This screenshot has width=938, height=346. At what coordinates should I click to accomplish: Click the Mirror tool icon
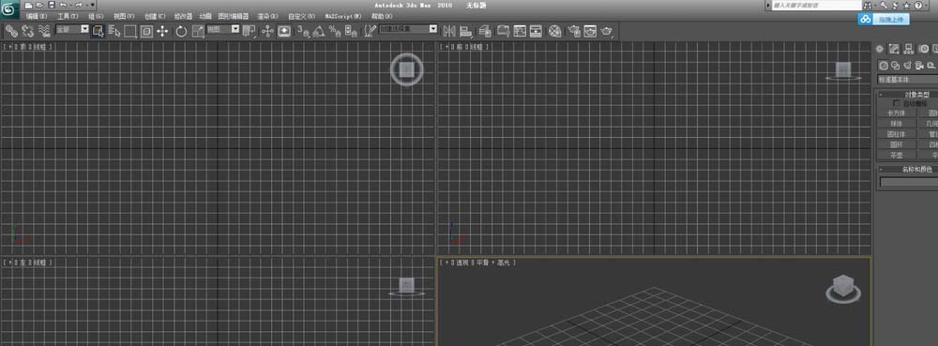[x=450, y=31]
